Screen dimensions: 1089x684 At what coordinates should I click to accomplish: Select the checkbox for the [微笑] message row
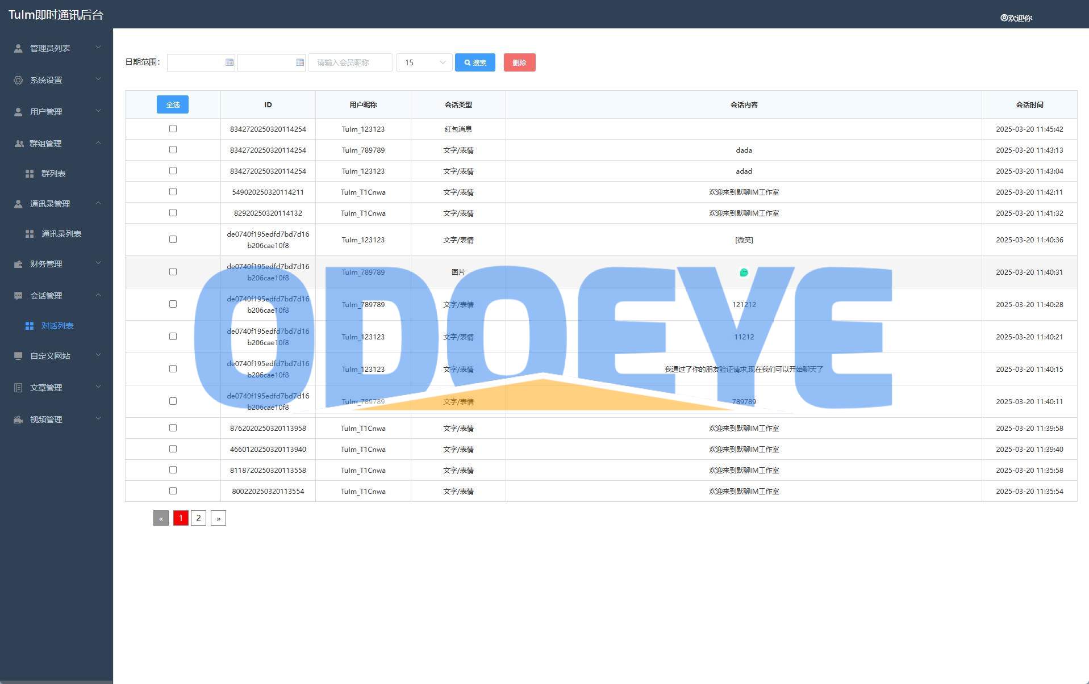tap(173, 240)
